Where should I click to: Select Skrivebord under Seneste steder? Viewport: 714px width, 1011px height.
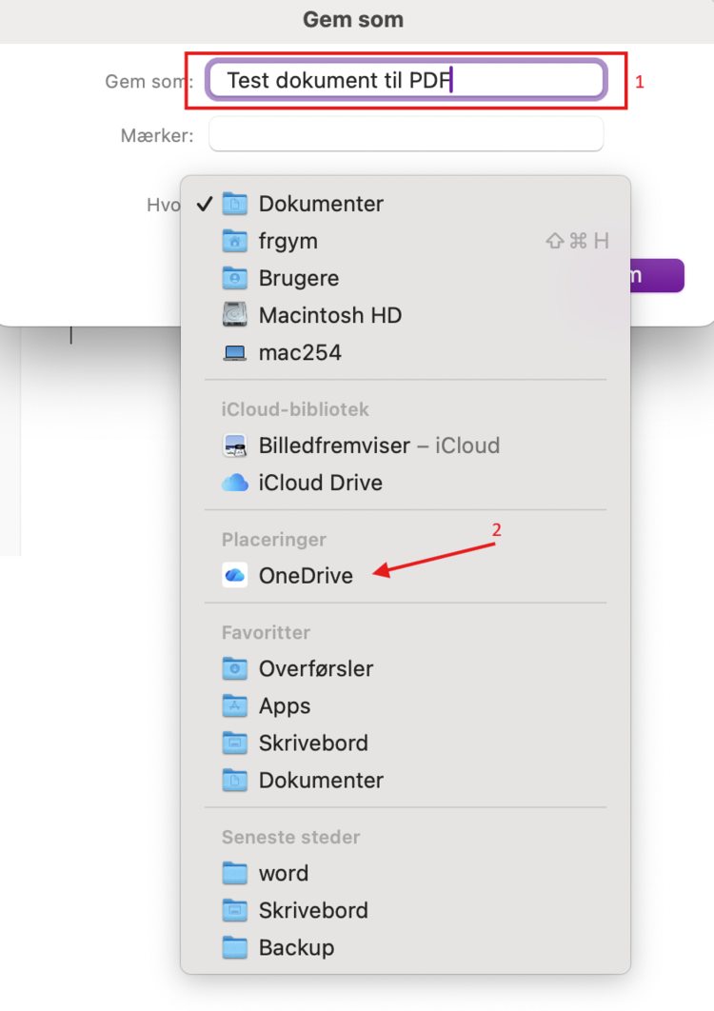313,910
